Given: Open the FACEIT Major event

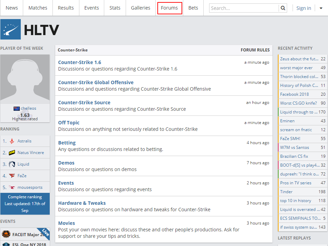Looking at the screenshot, I should (25, 234).
